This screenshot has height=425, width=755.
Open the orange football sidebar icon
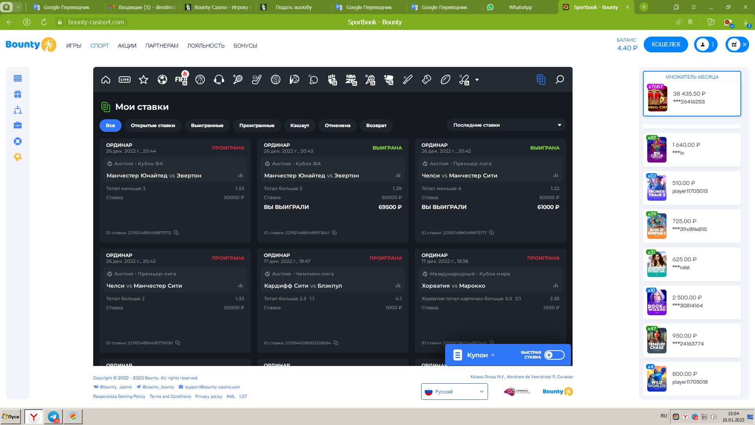[x=18, y=157]
